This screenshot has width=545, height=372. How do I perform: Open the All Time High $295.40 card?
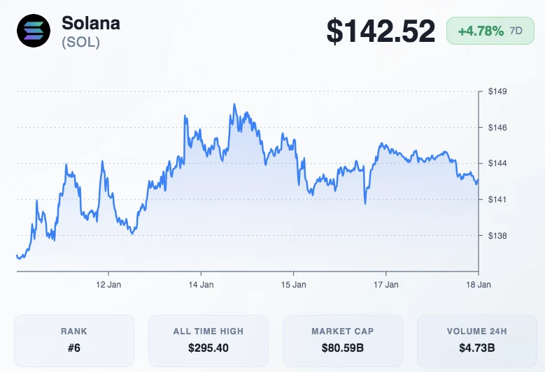pos(208,340)
